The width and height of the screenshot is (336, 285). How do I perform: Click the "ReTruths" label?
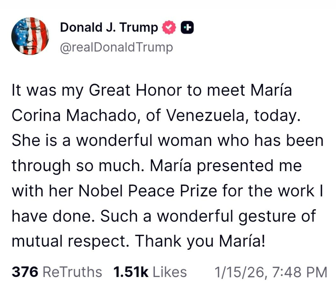(x=72, y=272)
